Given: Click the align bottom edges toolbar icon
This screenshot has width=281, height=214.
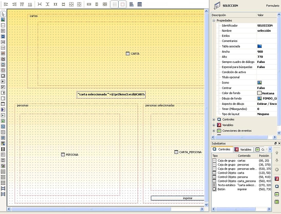Looking at the screenshot, I should point(30,4).
